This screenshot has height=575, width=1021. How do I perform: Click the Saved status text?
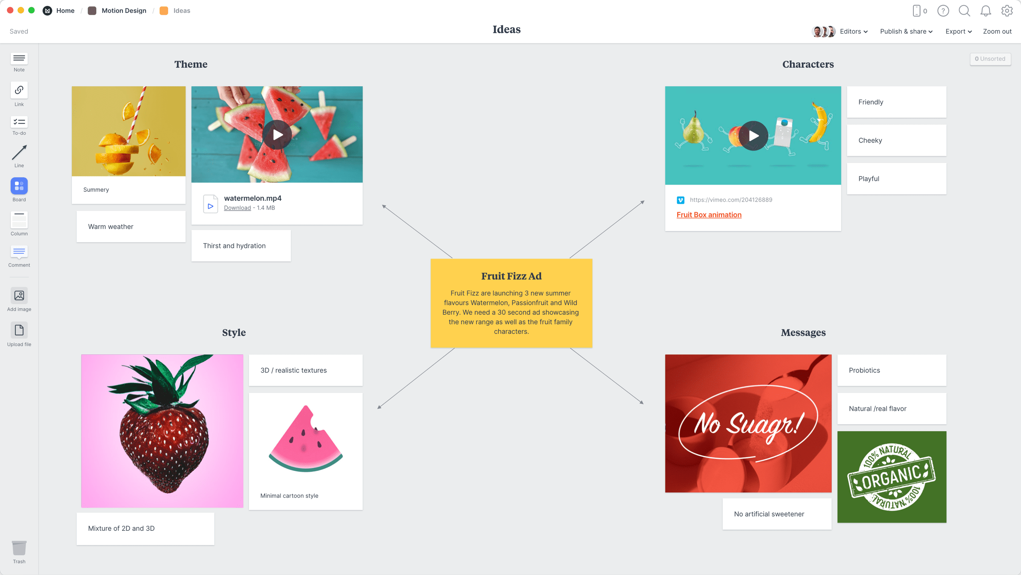[19, 31]
